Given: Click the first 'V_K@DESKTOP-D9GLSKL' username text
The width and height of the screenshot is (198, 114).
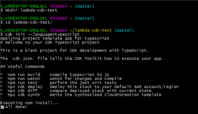Looking at the screenshot, I should click(24, 6).
